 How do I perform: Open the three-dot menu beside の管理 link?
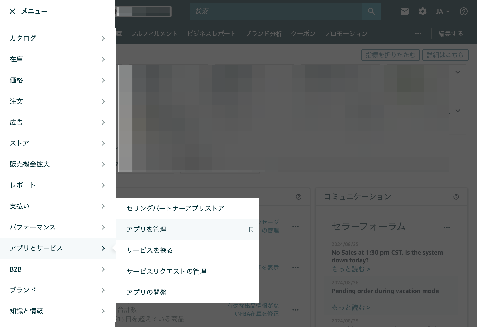pyautogui.click(x=296, y=227)
